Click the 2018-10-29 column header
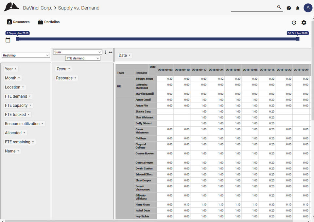Viewport: 314px width, 222px height. coord(301,70)
